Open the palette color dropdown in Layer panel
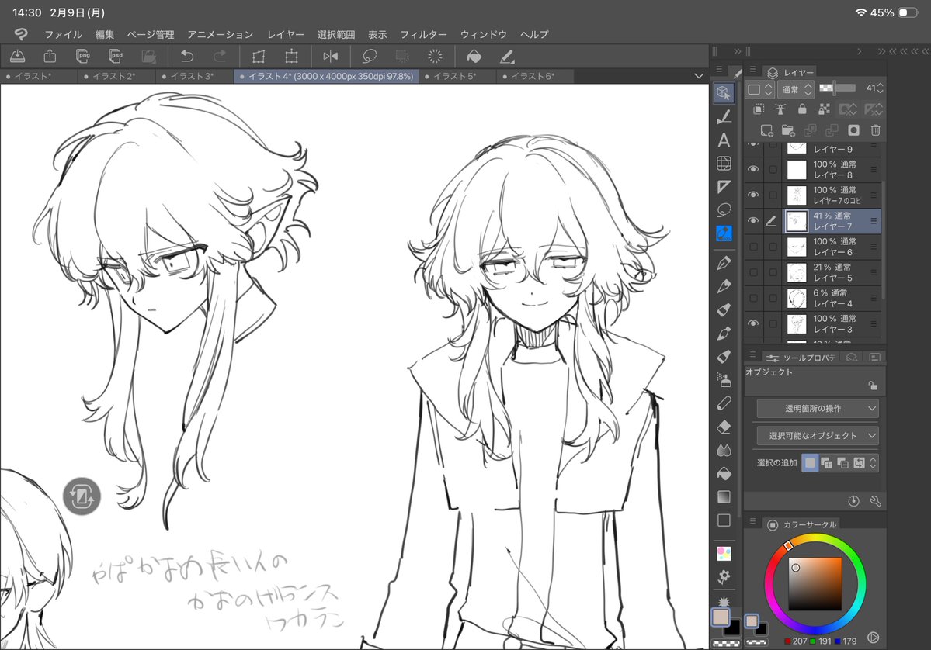The image size is (931, 650). (759, 89)
